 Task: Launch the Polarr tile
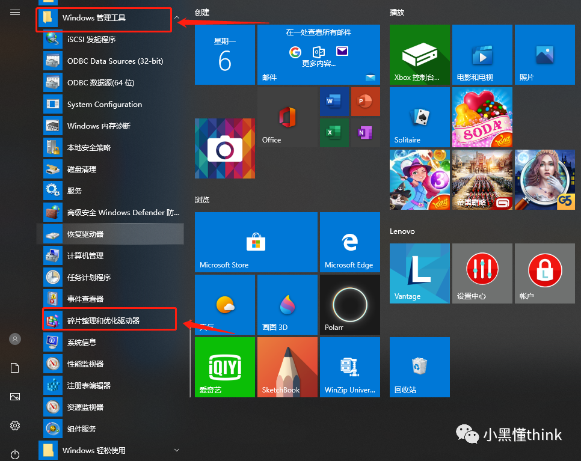(350, 305)
